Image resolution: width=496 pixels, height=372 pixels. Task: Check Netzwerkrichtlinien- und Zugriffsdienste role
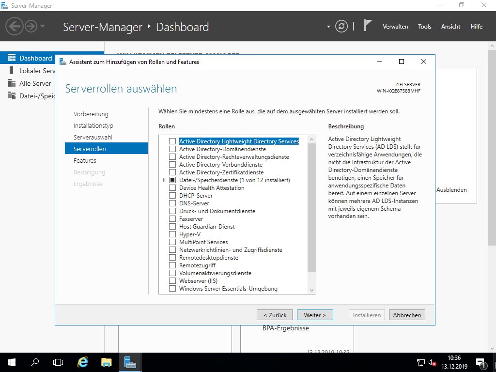coord(172,249)
